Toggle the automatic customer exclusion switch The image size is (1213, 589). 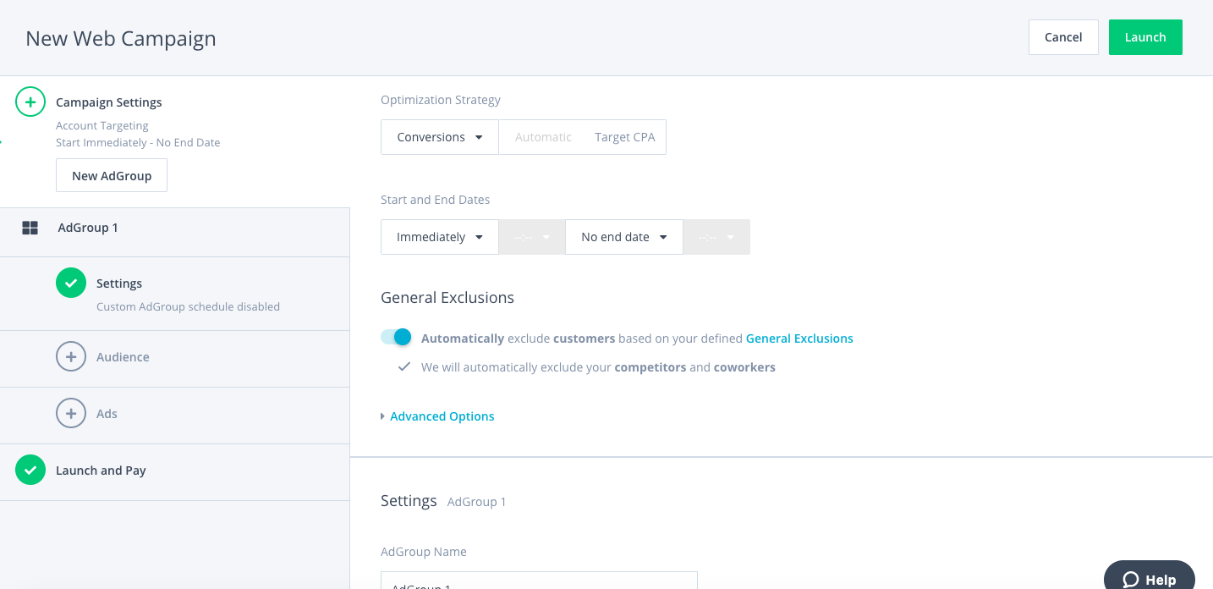tap(396, 337)
